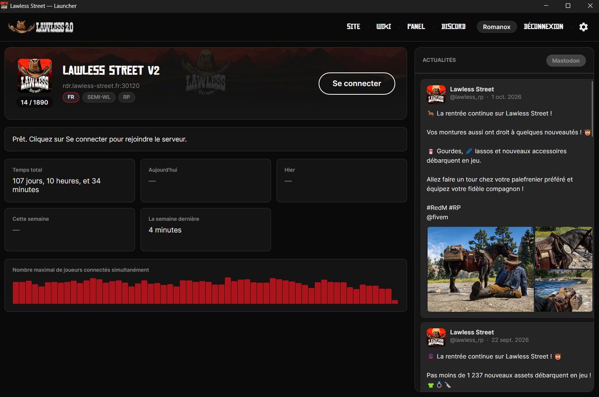Click the Hier stat card
599x397 pixels.
pos(342,181)
